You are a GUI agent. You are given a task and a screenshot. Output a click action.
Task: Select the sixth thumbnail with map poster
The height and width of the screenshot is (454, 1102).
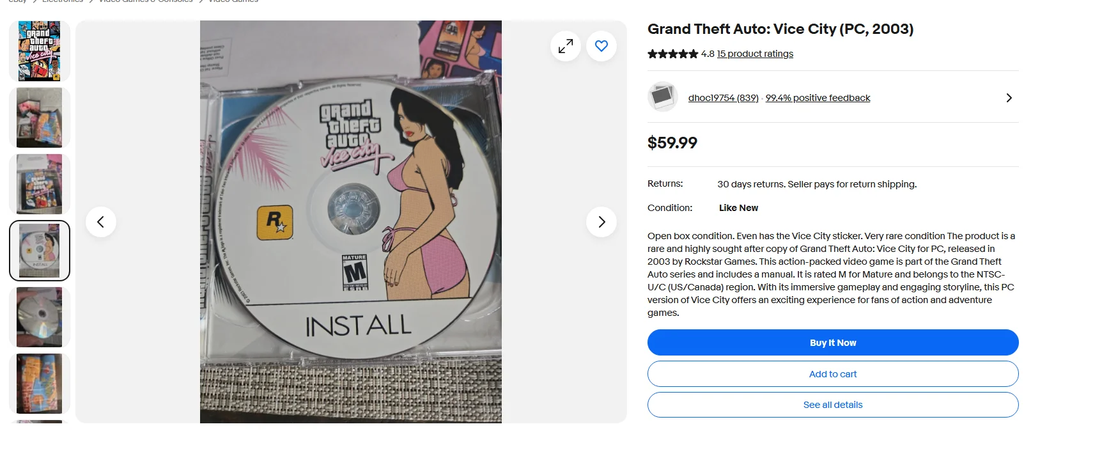tap(40, 384)
